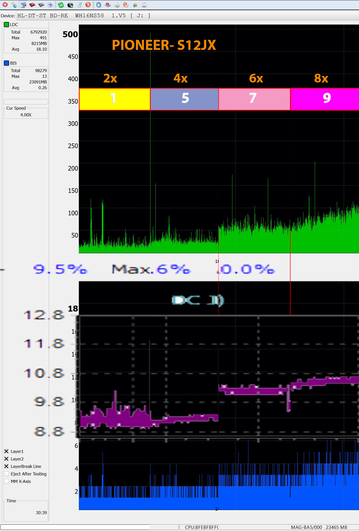Uncheck the Layer2 checkbox
Image resolution: width=359 pixels, height=531 pixels.
tap(6, 459)
